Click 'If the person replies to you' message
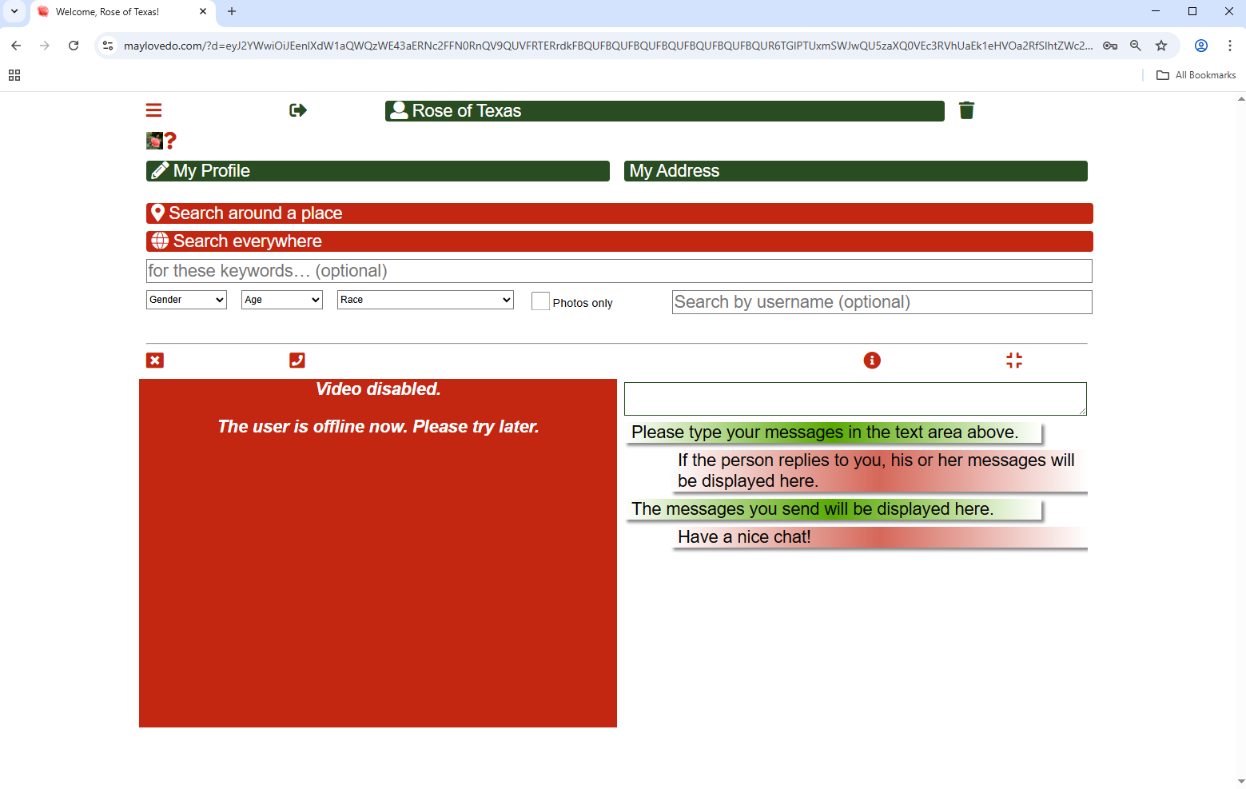Screen dimensions: 1246x789 [881, 471]
